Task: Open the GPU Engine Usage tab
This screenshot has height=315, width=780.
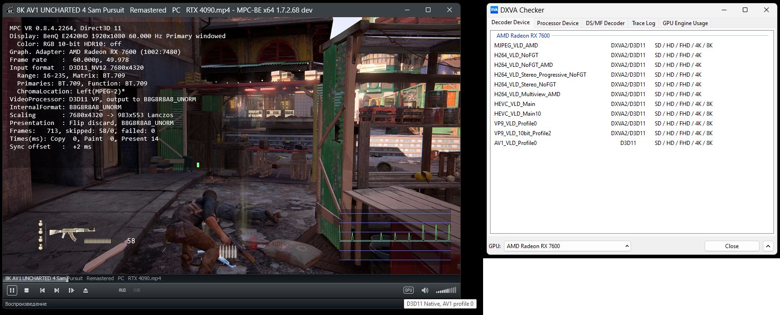Action: 685,23
